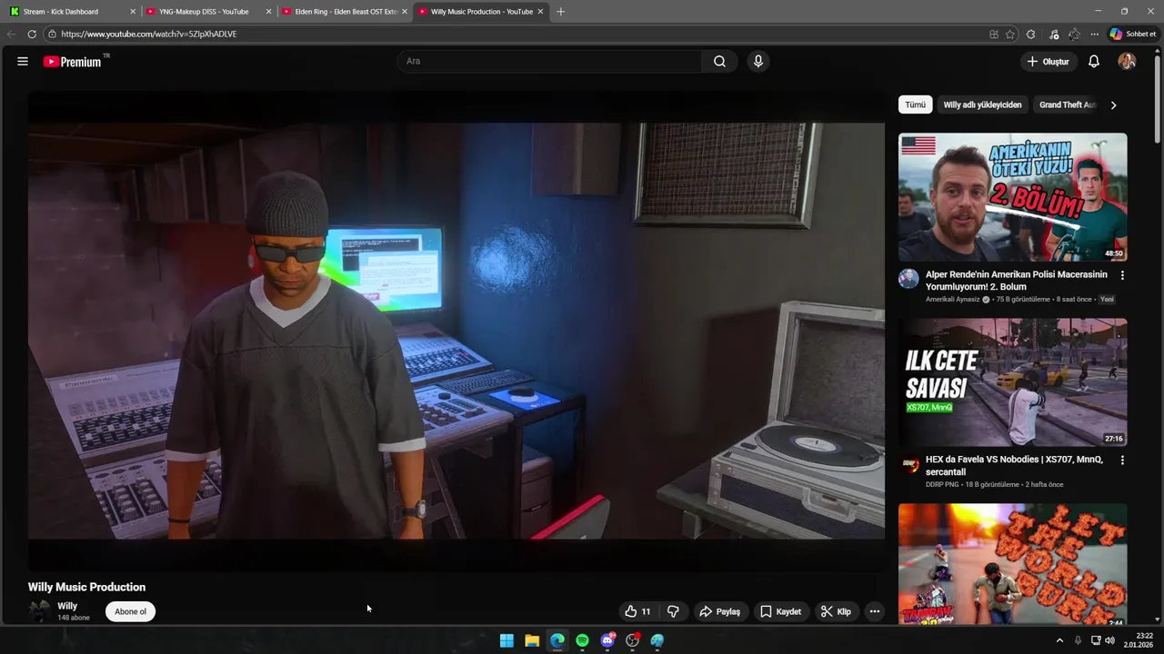Screen dimensions: 1164x654
Task: Select the Tümü filter chip
Action: pyautogui.click(x=916, y=104)
